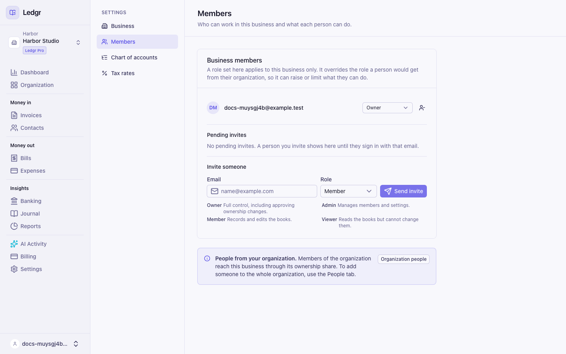Go to Organization in sidebar
Viewport: 566px width, 354px height.
(45, 85)
